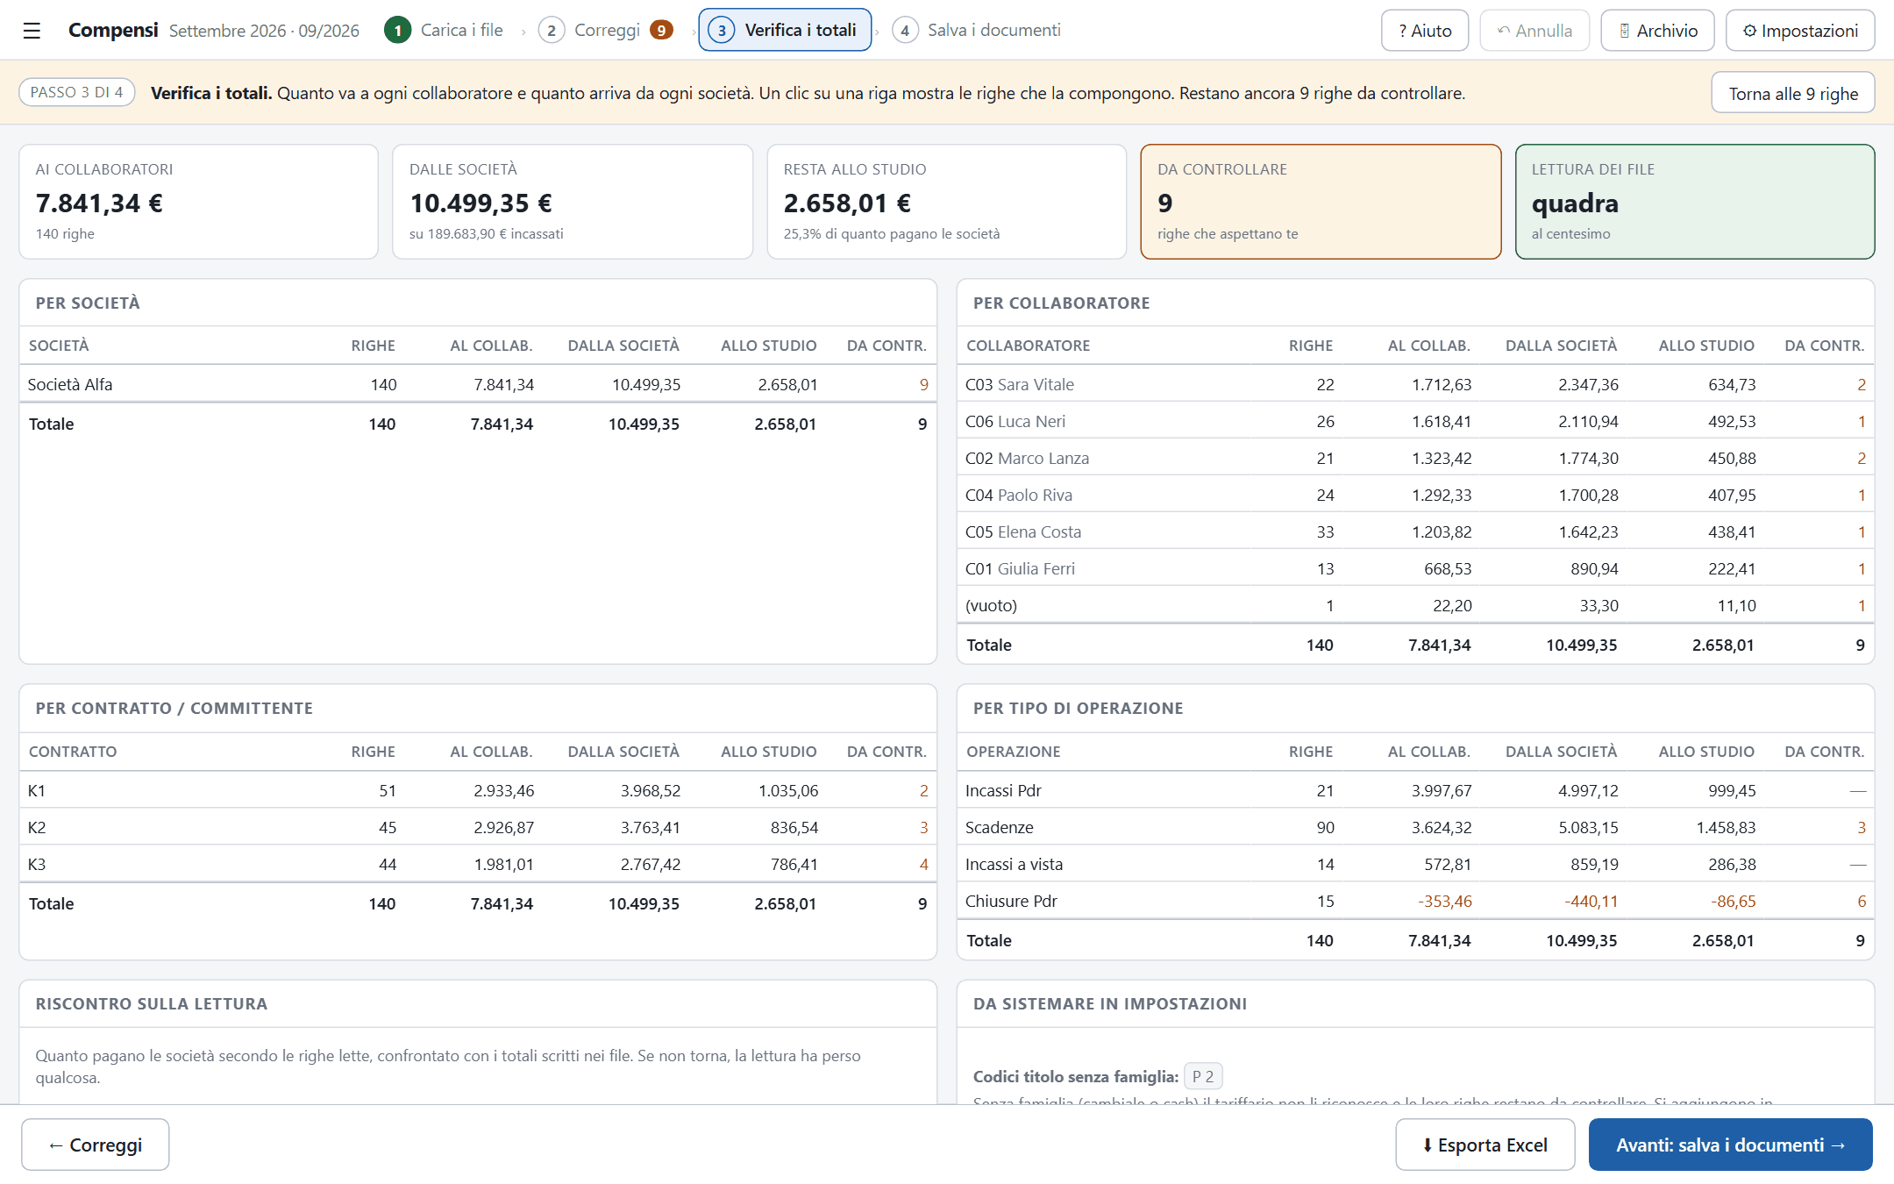Go to step 1 Carica i file
The image size is (1894, 1184).
point(445,31)
